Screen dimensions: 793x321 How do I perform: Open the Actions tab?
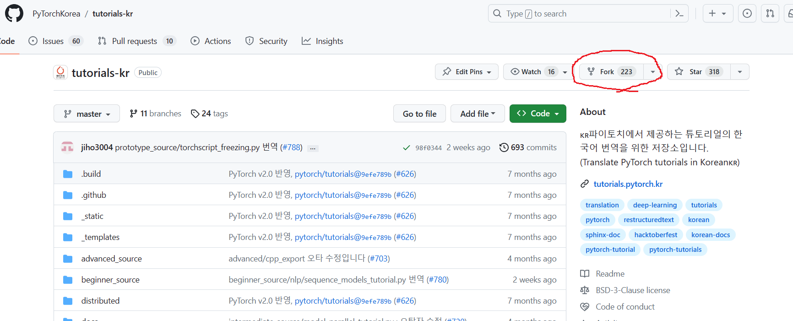(x=211, y=41)
